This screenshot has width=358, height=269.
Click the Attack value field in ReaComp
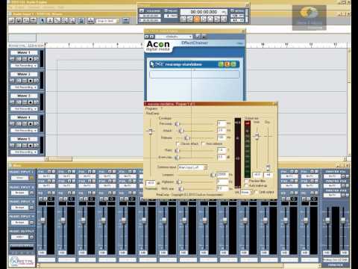coord(222,131)
